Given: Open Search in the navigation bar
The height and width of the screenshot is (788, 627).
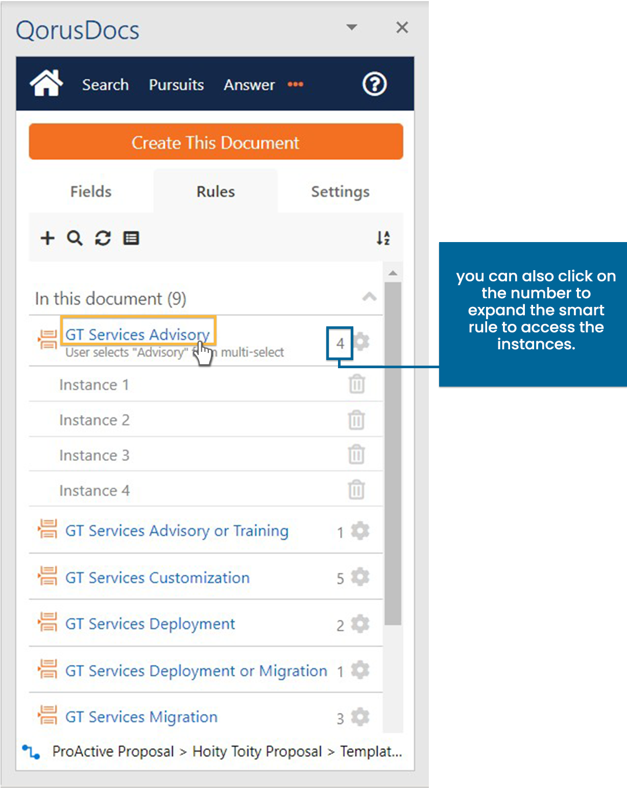Looking at the screenshot, I should pos(105,84).
